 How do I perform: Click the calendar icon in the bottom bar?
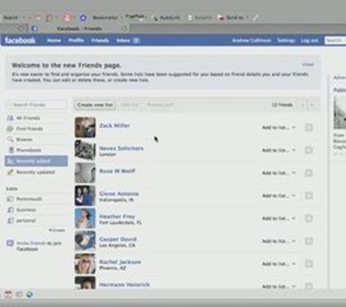coord(8,294)
